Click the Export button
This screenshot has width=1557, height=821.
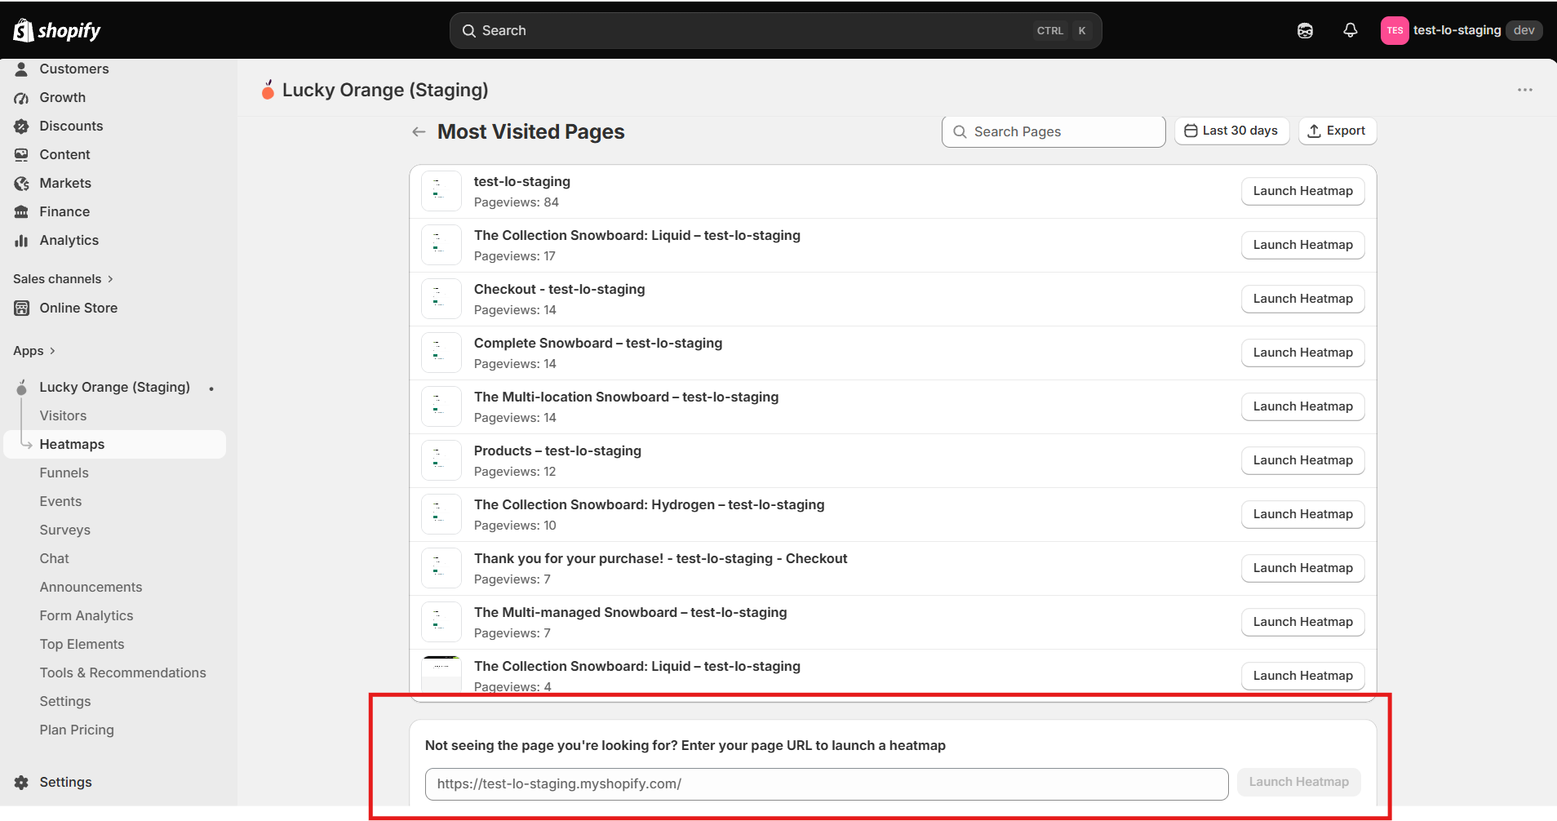point(1337,131)
